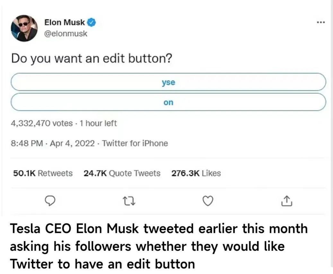Click the reply speech bubble icon

(x=50, y=201)
